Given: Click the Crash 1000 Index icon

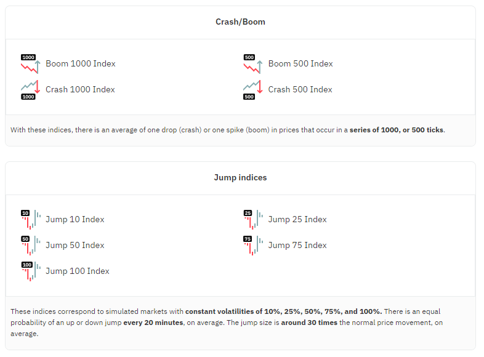Looking at the screenshot, I should (x=31, y=90).
